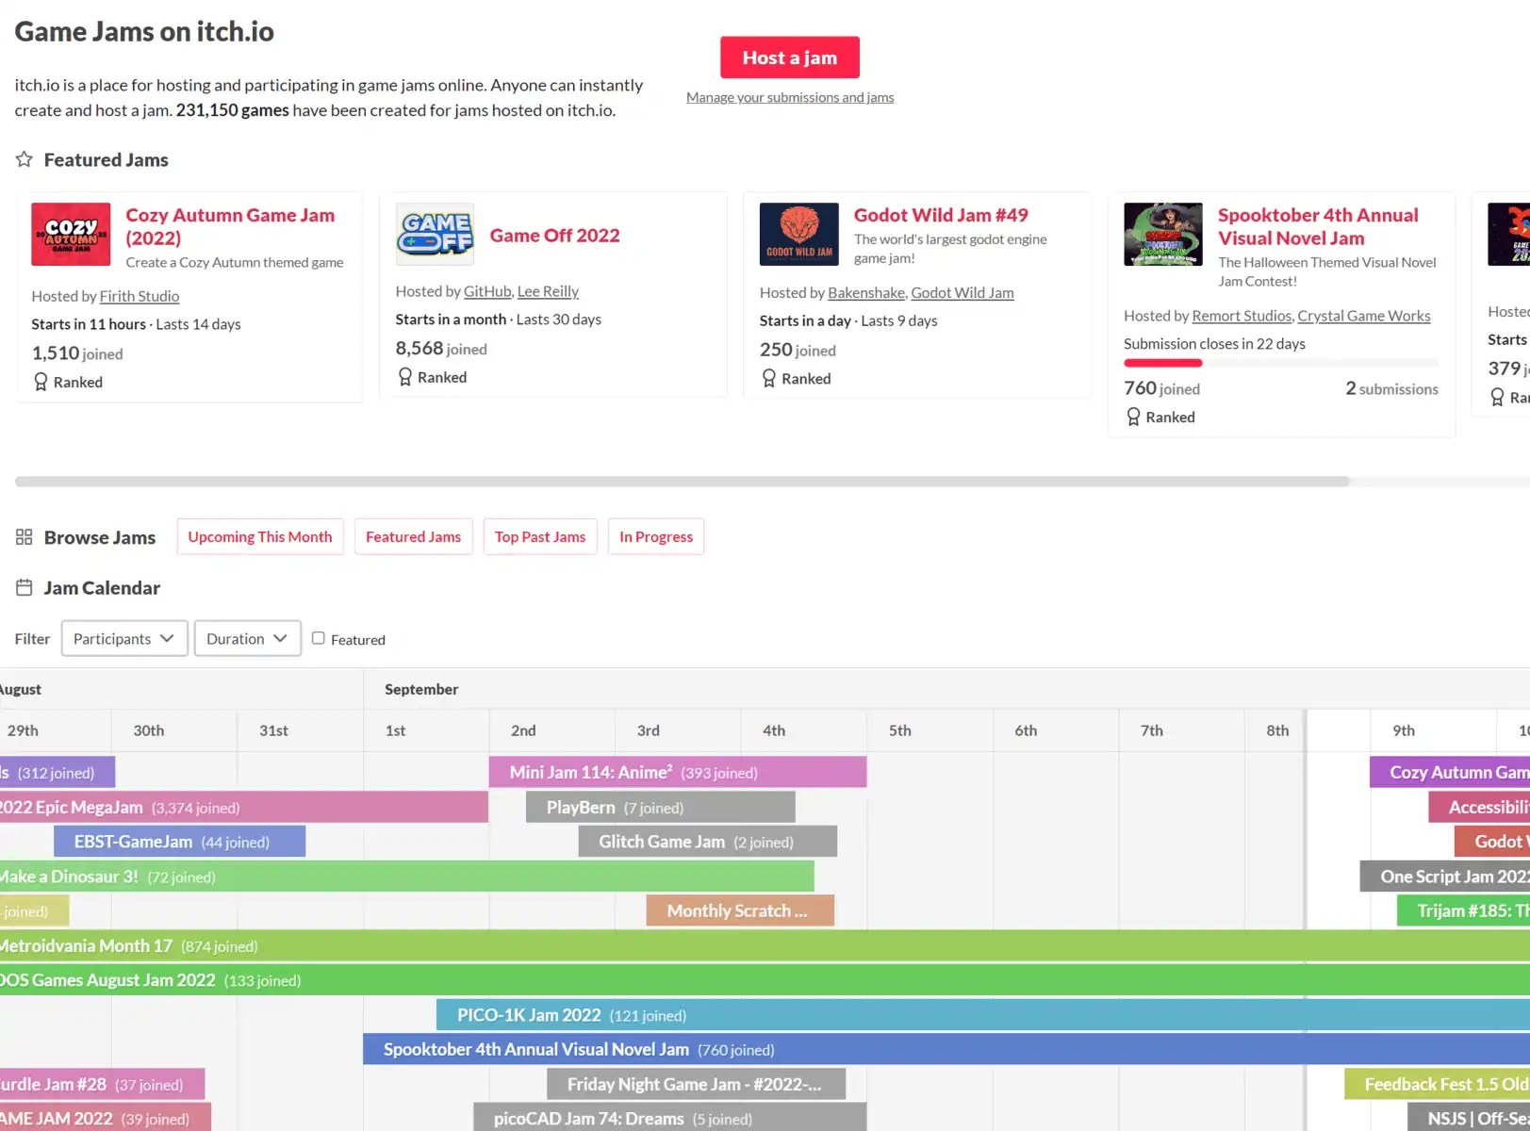Click the September month header

421,689
